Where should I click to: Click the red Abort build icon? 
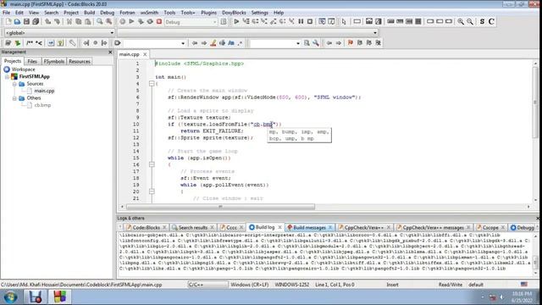tap(159, 22)
